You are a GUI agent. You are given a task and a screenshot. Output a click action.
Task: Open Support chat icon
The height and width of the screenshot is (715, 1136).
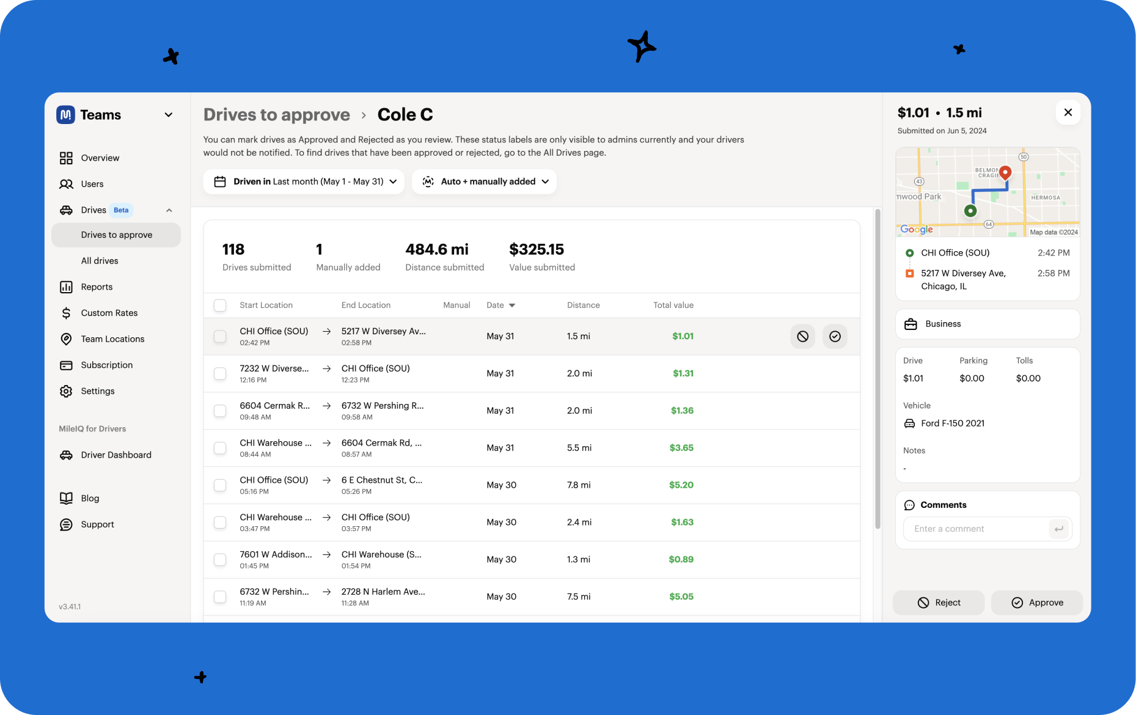[66, 524]
